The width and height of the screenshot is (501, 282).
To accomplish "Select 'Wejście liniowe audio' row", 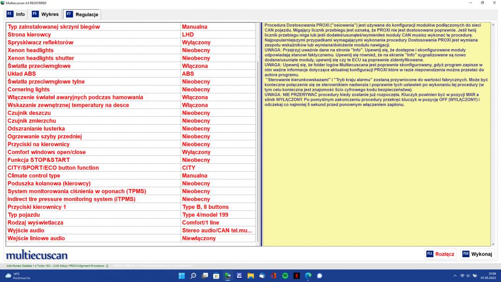I will [131, 238].
